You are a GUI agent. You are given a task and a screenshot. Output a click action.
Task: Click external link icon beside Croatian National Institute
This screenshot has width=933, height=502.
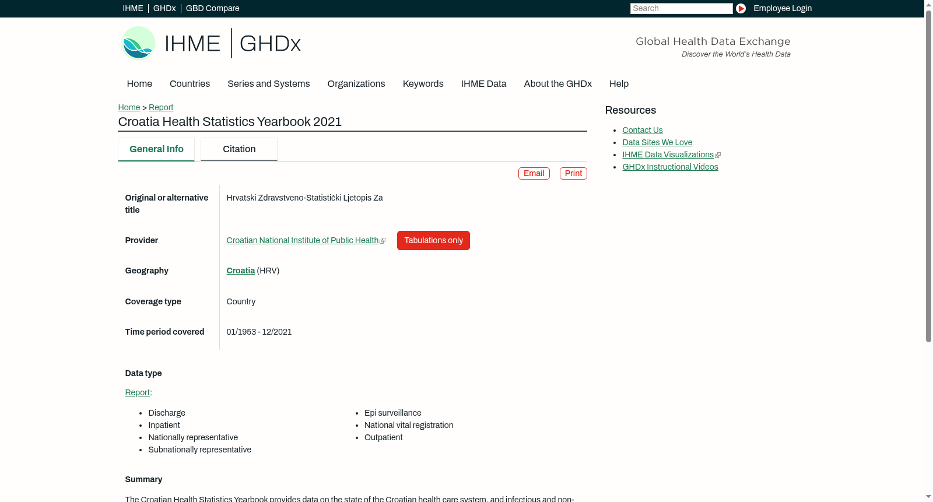pos(383,241)
